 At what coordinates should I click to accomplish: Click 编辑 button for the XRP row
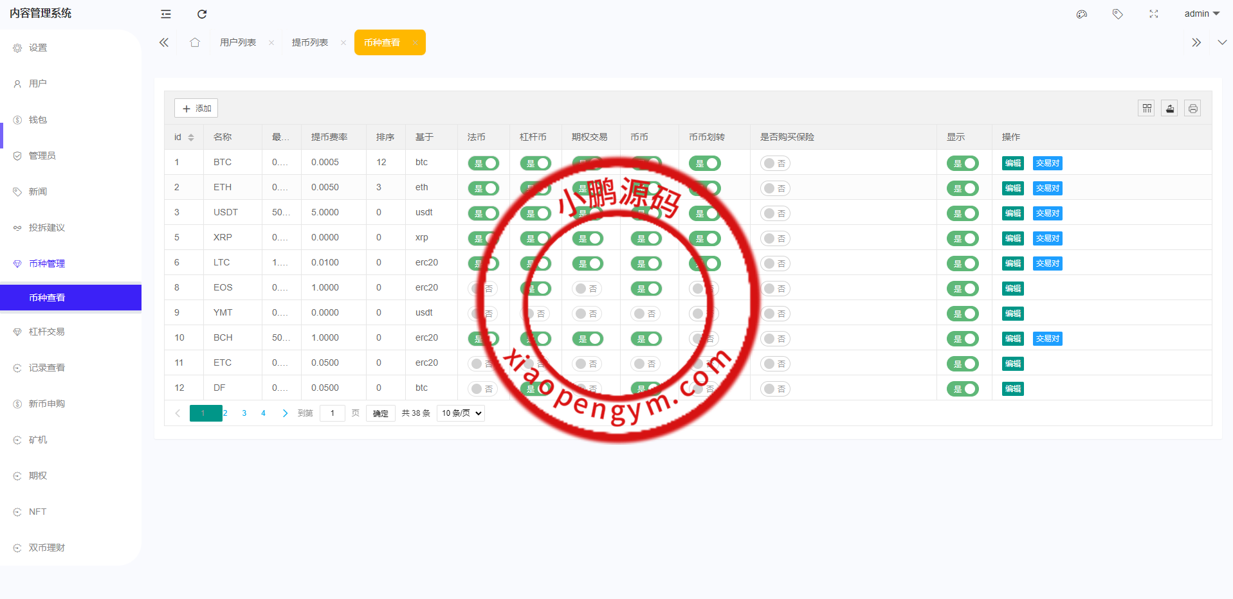[x=1013, y=238]
